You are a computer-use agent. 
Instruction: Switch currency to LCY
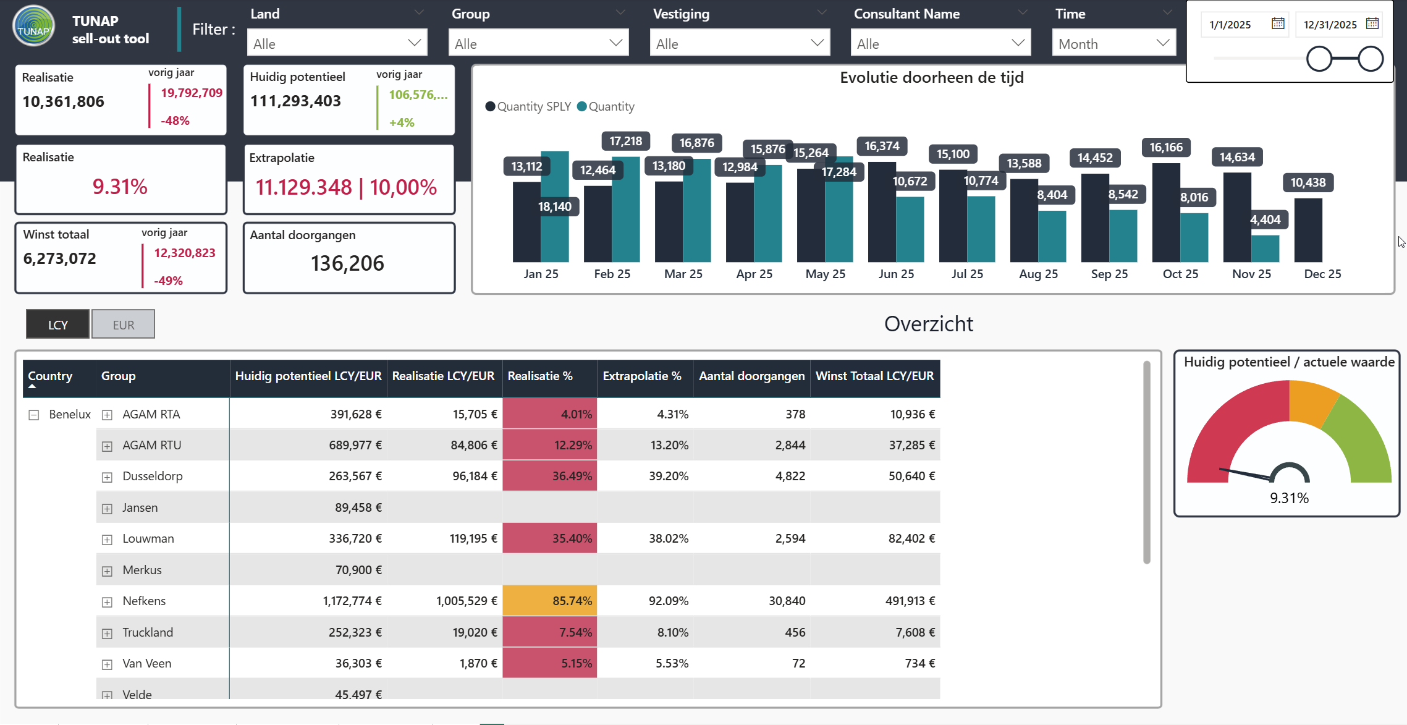point(58,324)
